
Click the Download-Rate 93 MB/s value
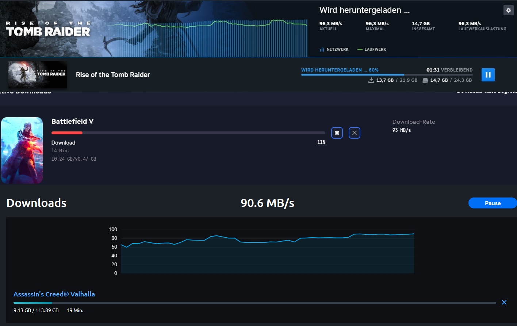click(402, 130)
